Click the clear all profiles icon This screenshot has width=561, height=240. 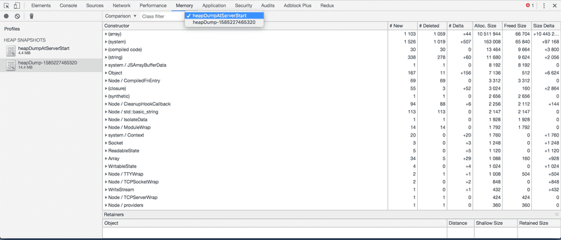point(17,16)
